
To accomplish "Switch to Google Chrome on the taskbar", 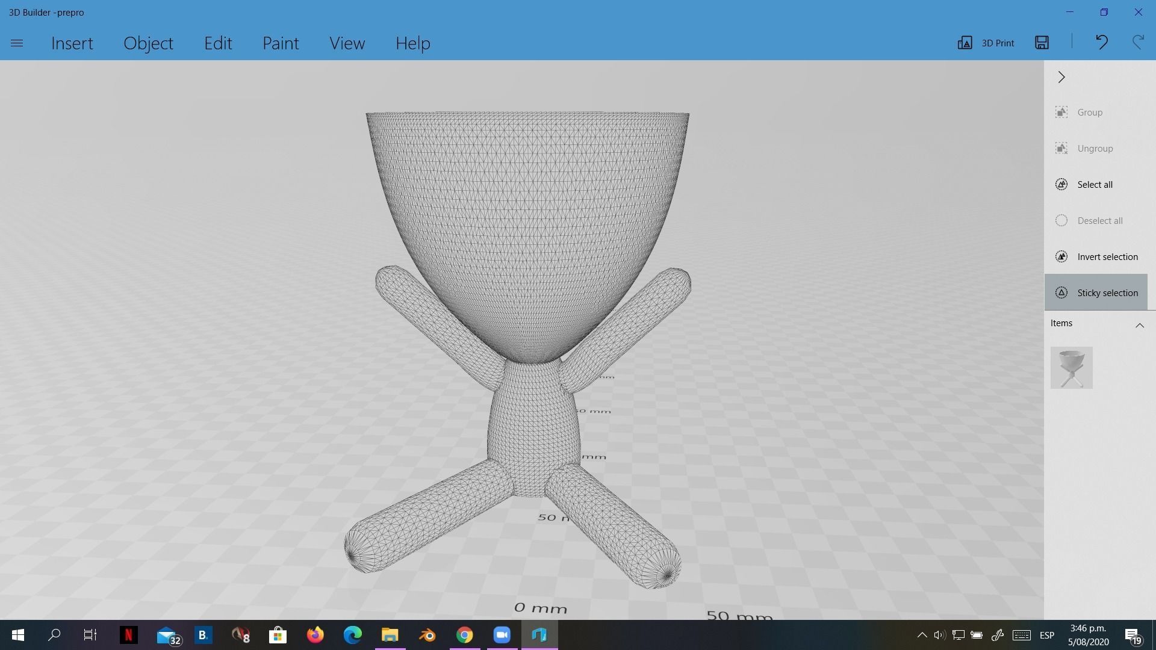I will pyautogui.click(x=464, y=635).
